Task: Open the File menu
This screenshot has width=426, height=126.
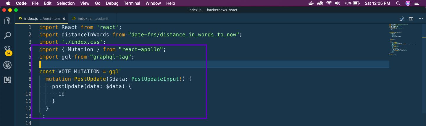Action: (x=35, y=3)
